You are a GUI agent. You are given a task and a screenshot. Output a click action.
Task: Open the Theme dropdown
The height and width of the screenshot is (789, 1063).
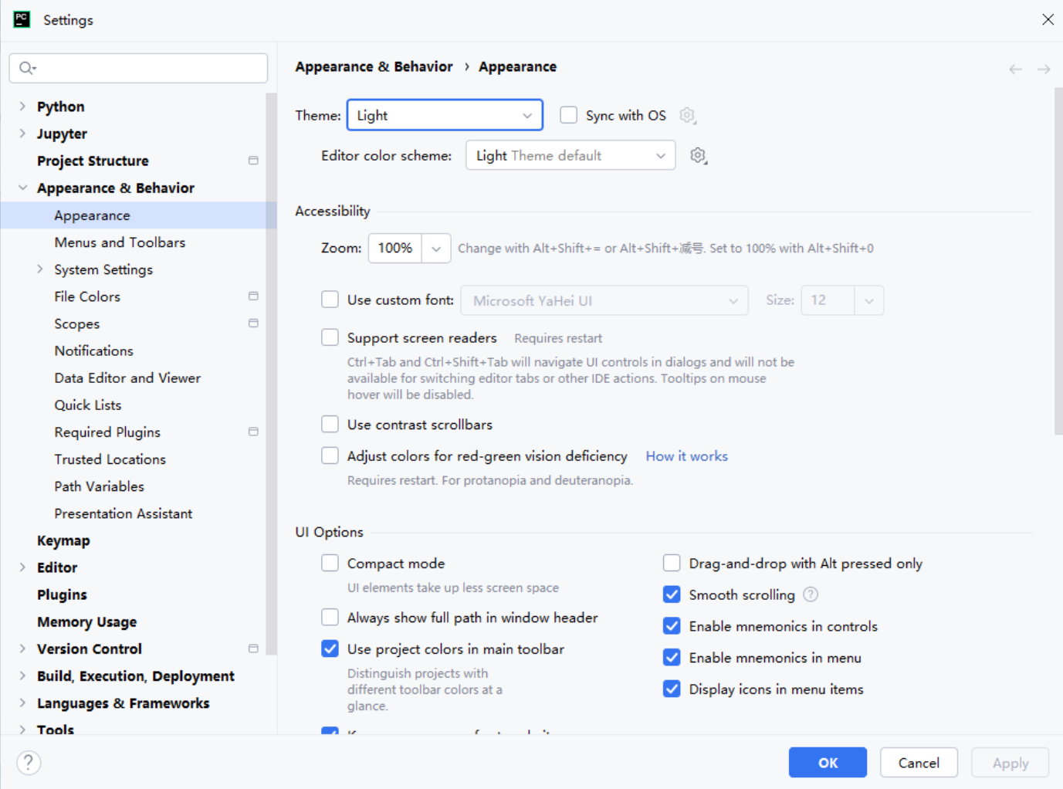445,115
